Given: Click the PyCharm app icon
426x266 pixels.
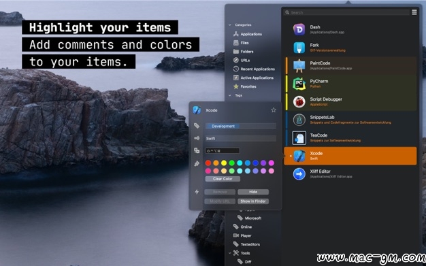Looking at the screenshot, I should (299, 84).
